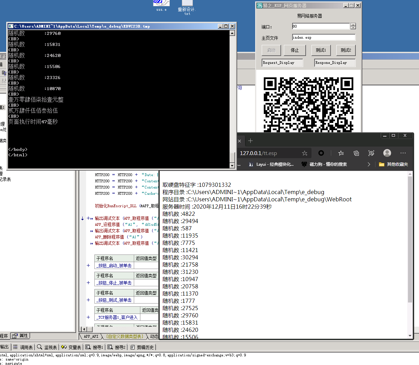Open the browser settings ellipsis menu
419x365 pixels.
click(x=403, y=153)
